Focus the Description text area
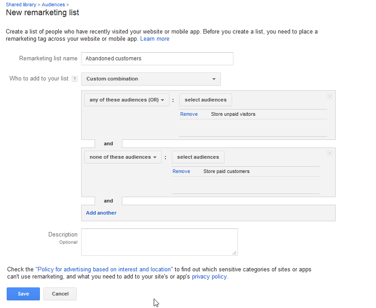376x308 pixels. coord(160,242)
